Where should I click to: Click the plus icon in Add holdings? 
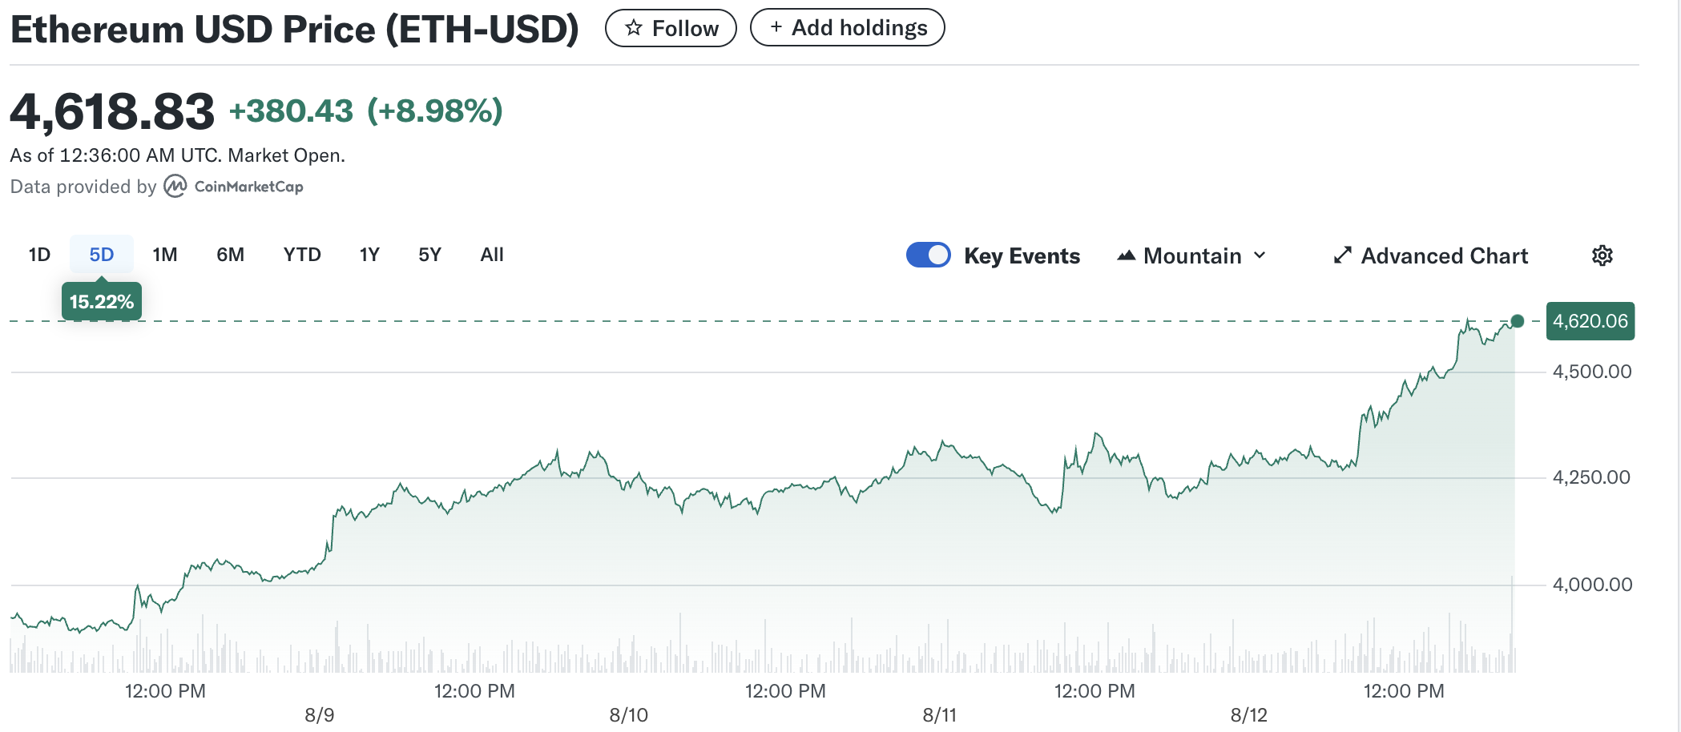point(776,27)
